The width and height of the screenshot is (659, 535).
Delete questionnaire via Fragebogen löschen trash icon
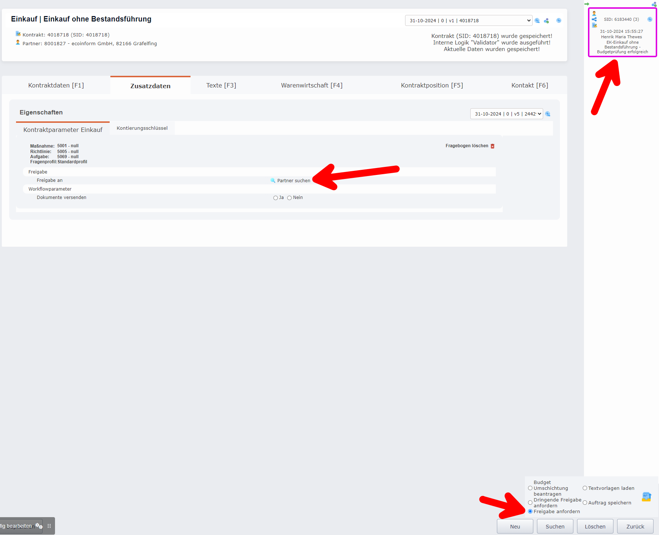coord(493,146)
